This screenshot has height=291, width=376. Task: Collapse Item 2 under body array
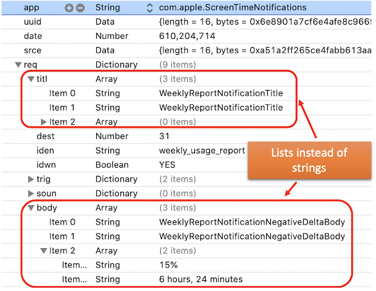(x=43, y=250)
